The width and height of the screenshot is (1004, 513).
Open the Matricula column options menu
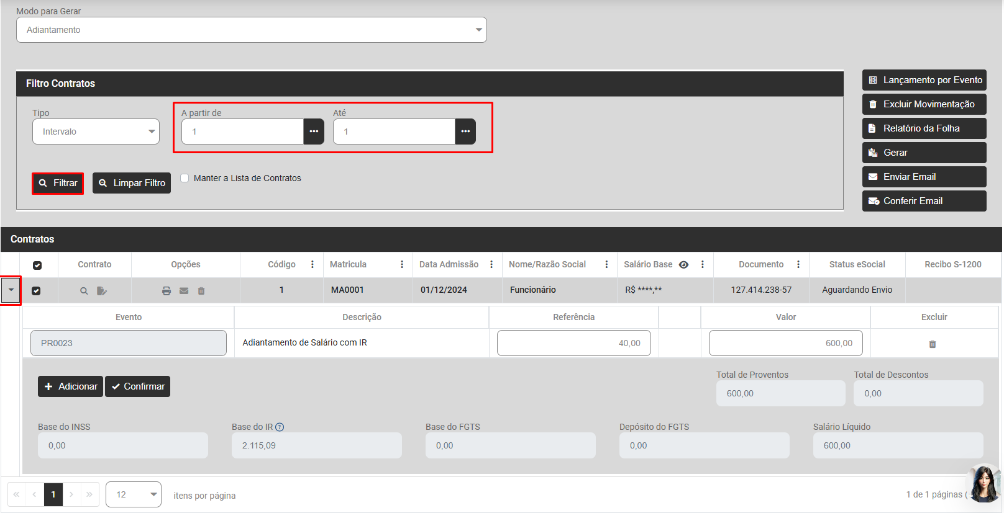(402, 264)
